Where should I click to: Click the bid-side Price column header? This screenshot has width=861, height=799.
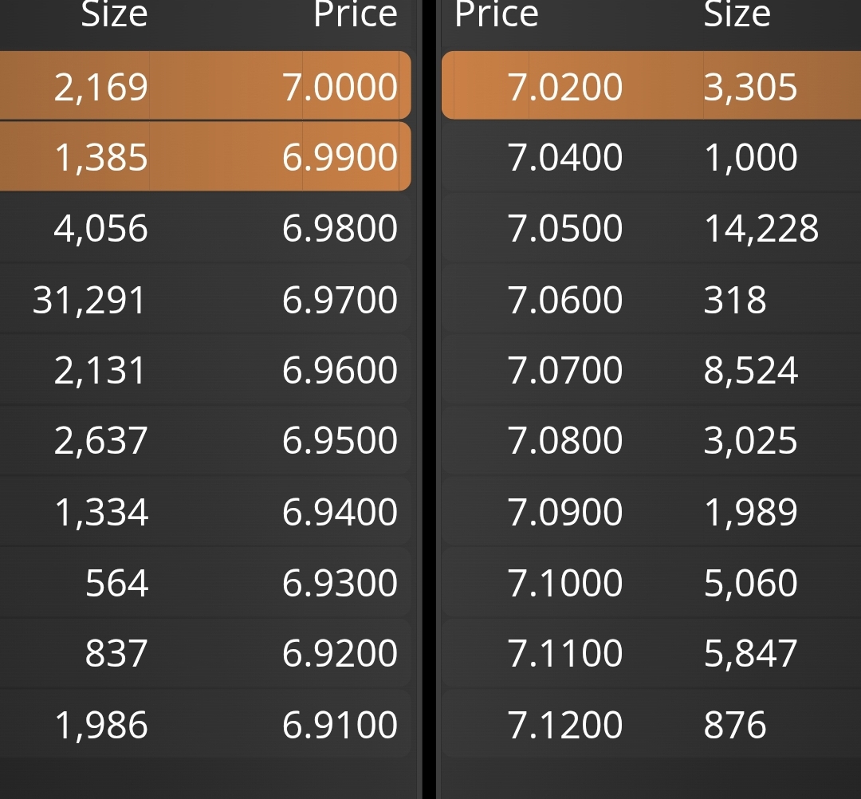tap(356, 14)
